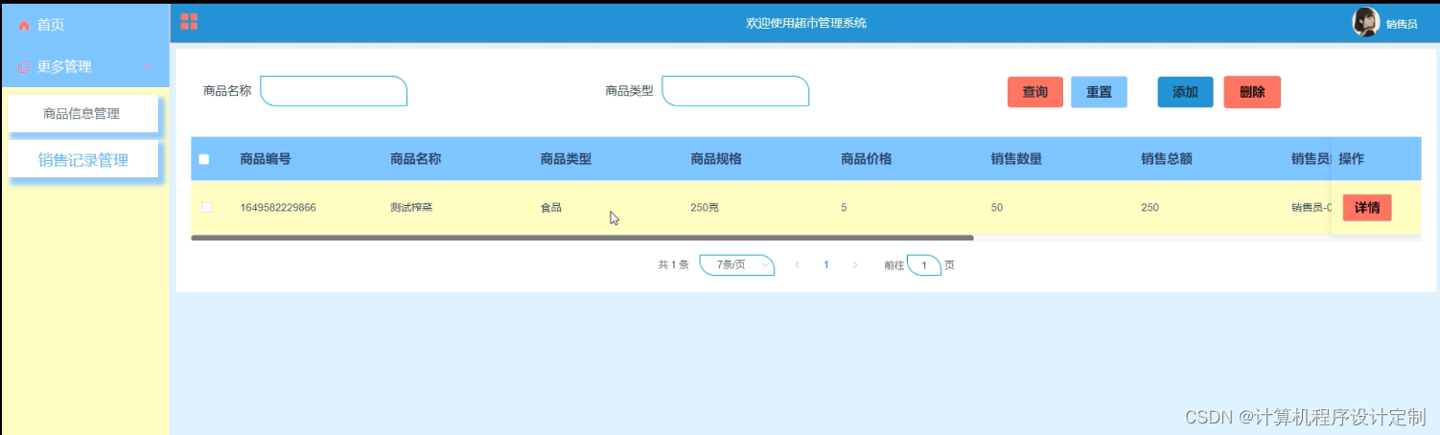Focus the 商品名称 search field

pyautogui.click(x=334, y=91)
